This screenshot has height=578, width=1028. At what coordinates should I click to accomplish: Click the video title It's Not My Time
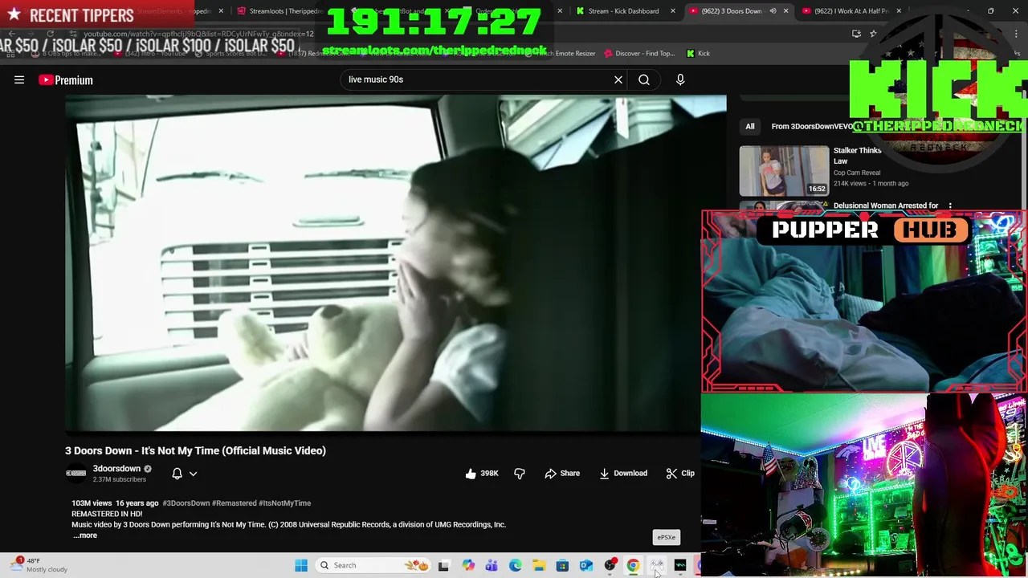[x=195, y=450]
